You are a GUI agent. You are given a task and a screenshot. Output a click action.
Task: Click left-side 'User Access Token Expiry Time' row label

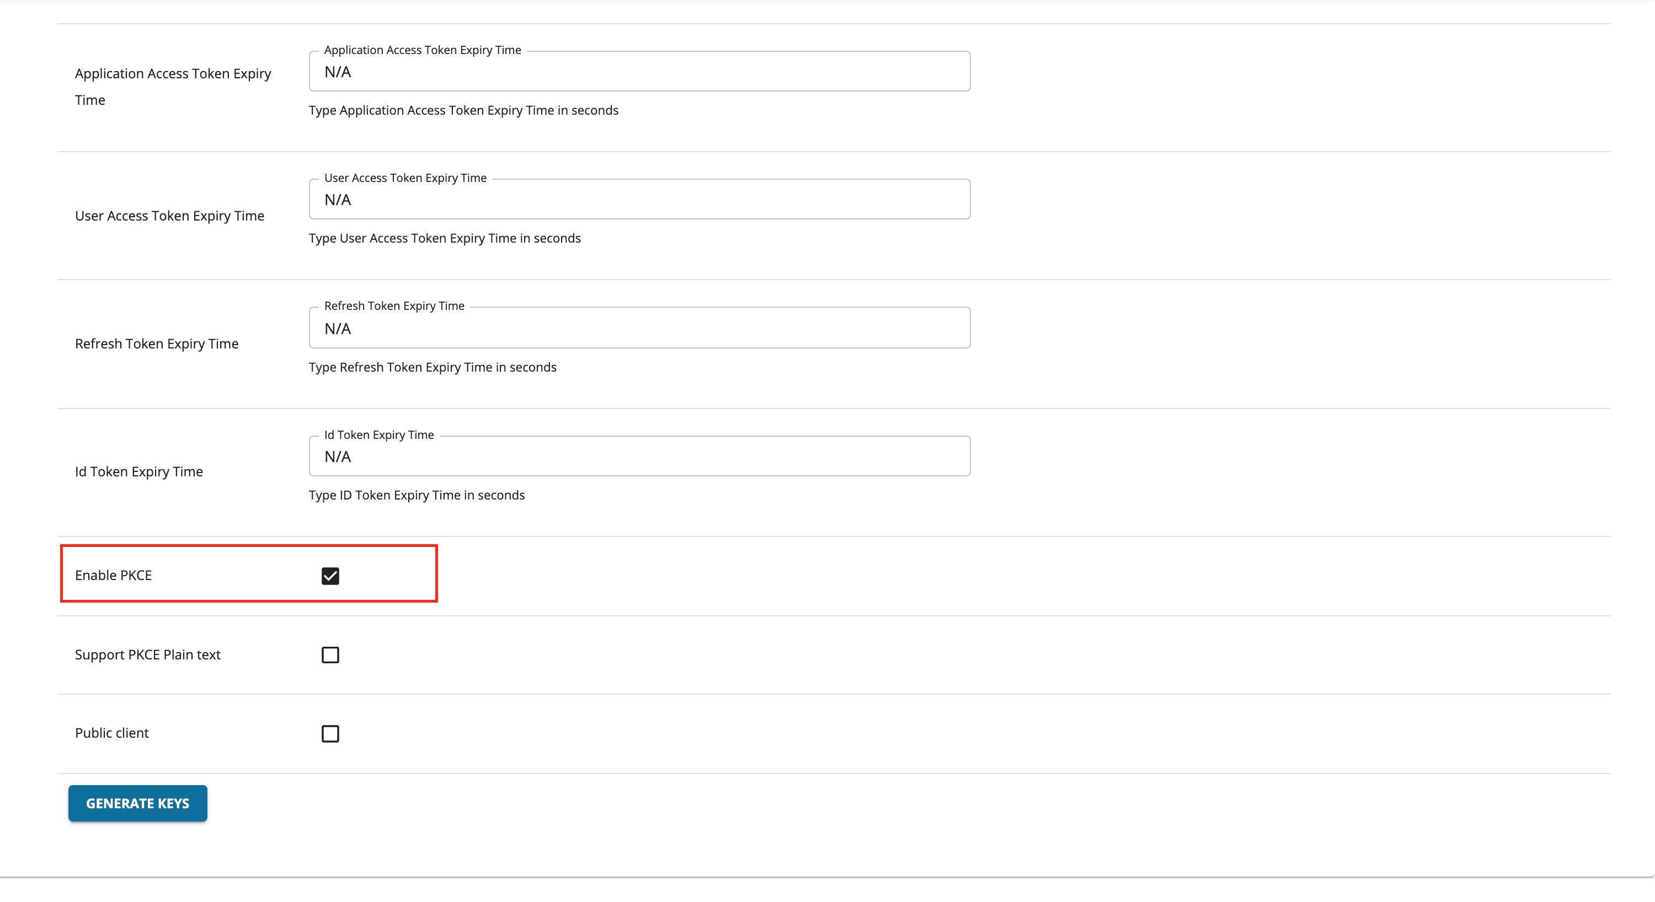(x=169, y=216)
